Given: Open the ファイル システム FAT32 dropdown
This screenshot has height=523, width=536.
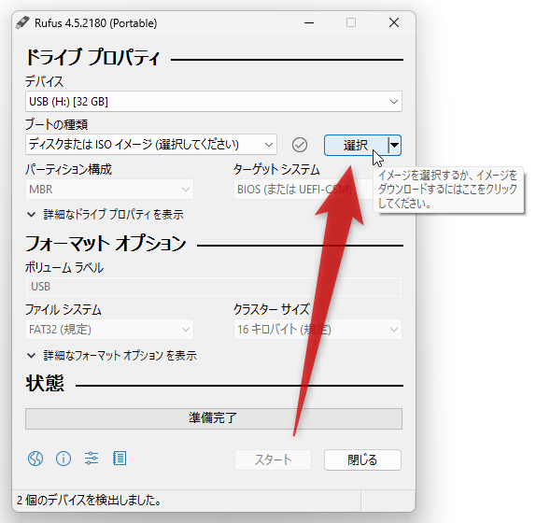Looking at the screenshot, I should pyautogui.click(x=109, y=330).
